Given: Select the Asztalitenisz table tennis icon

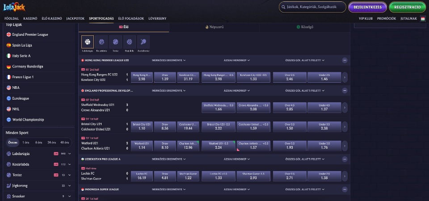Looking at the screenshot, I should point(143,42).
